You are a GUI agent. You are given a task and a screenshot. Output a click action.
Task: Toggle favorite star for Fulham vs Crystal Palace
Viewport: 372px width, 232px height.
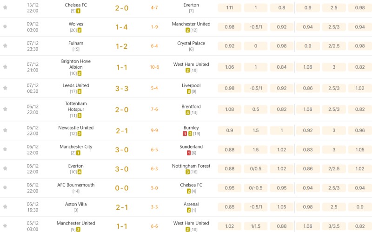pyautogui.click(x=5, y=46)
